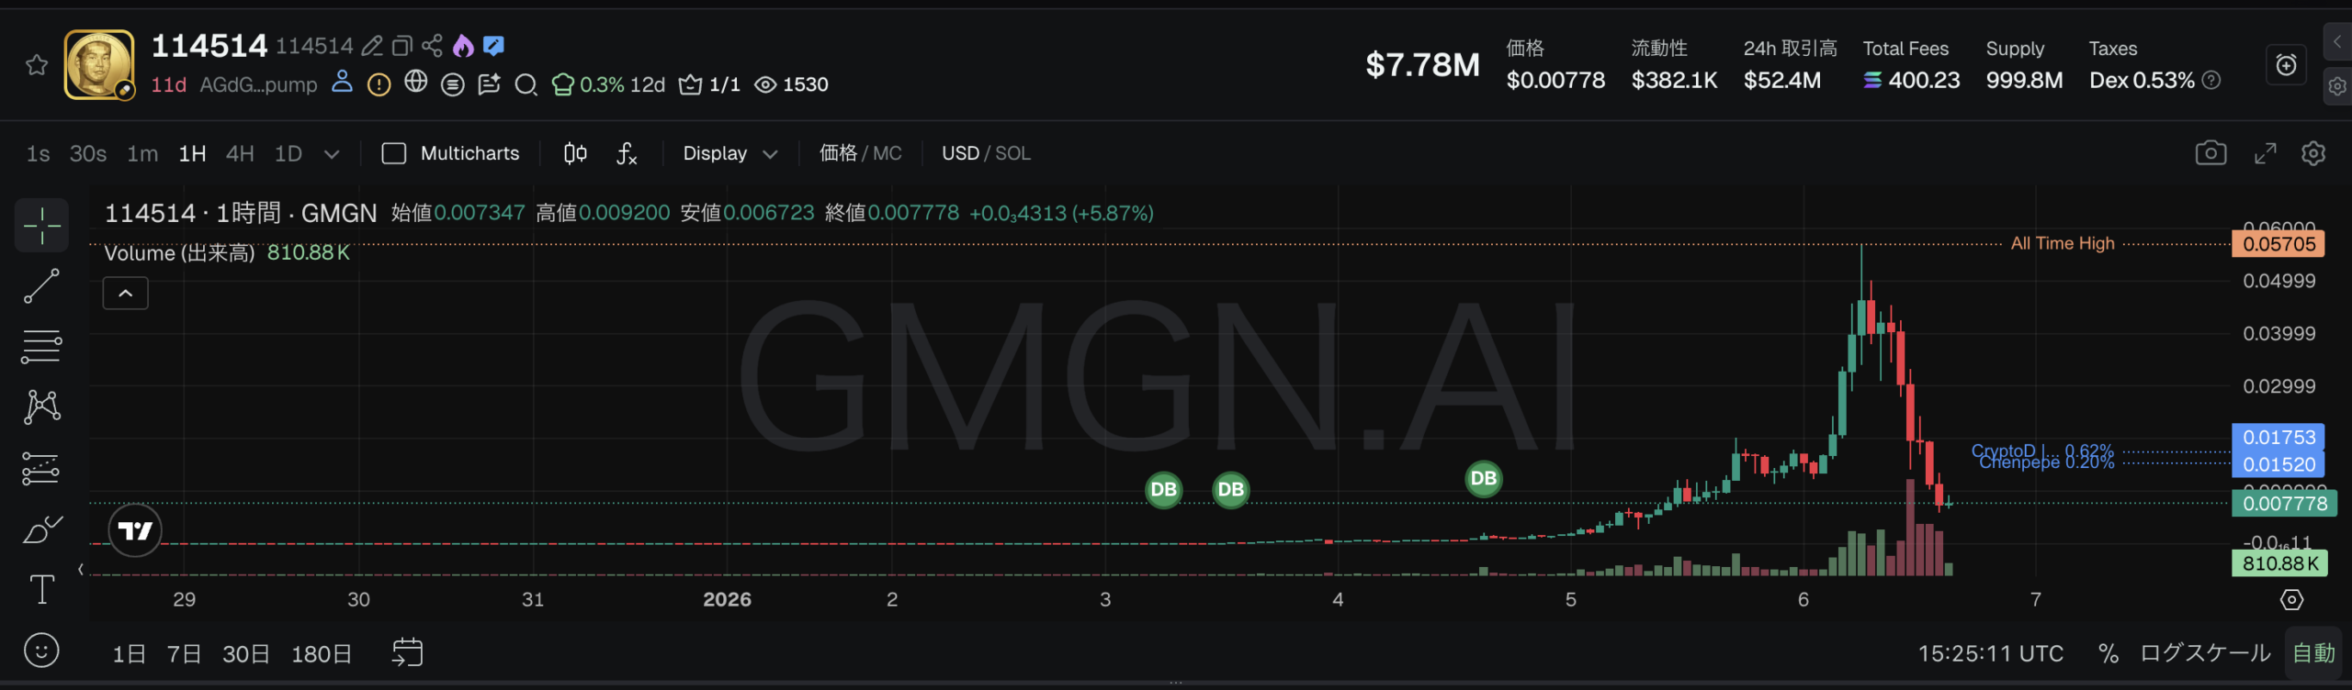Switch to 1m timeframe
This screenshot has width=2352, height=690.
click(x=142, y=153)
